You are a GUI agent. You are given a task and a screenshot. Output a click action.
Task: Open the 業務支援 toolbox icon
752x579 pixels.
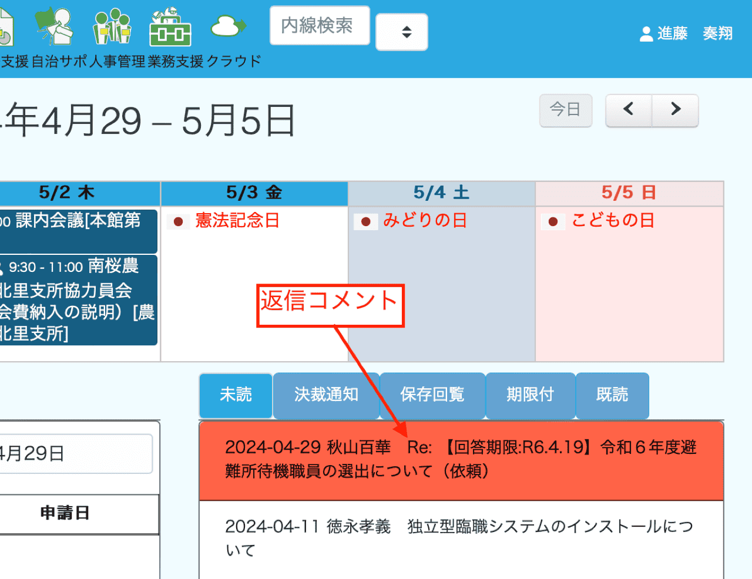point(170,26)
